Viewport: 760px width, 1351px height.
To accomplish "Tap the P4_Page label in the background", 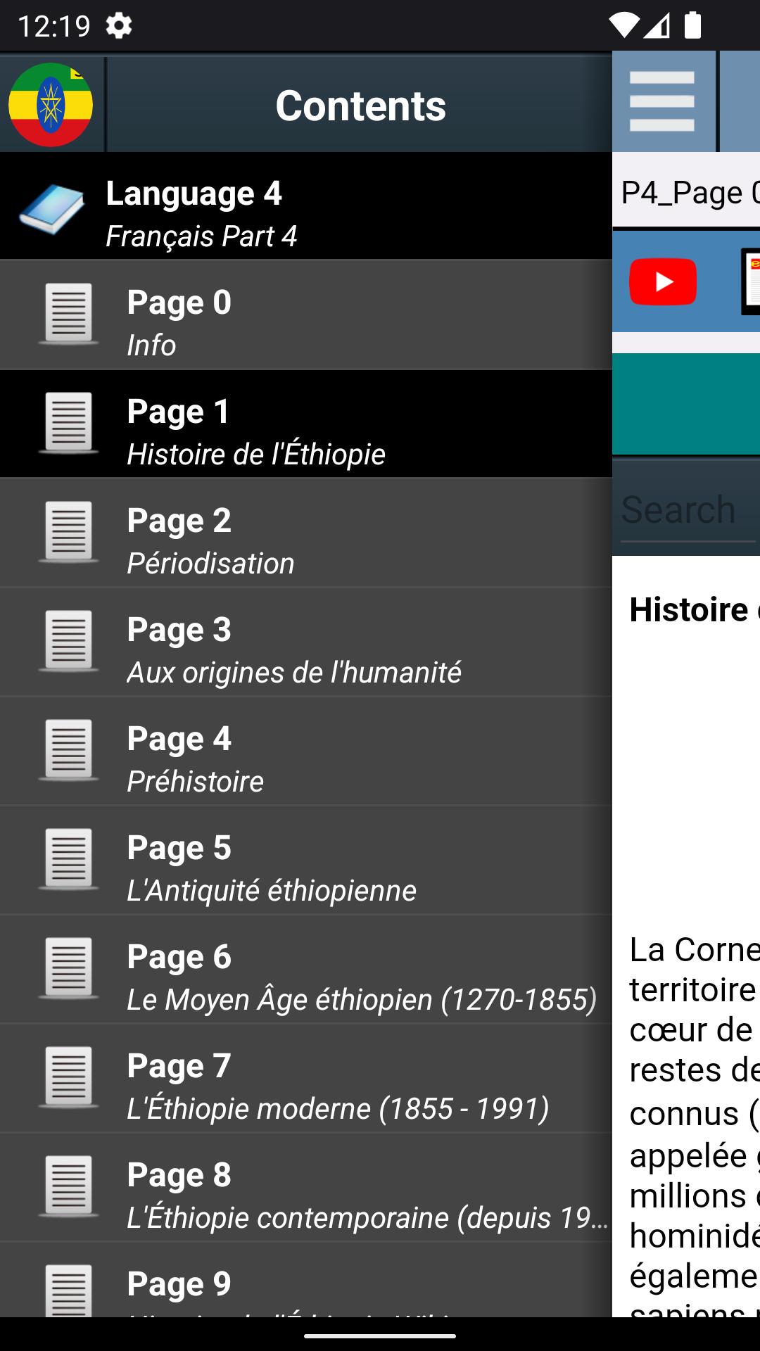I will point(690,192).
